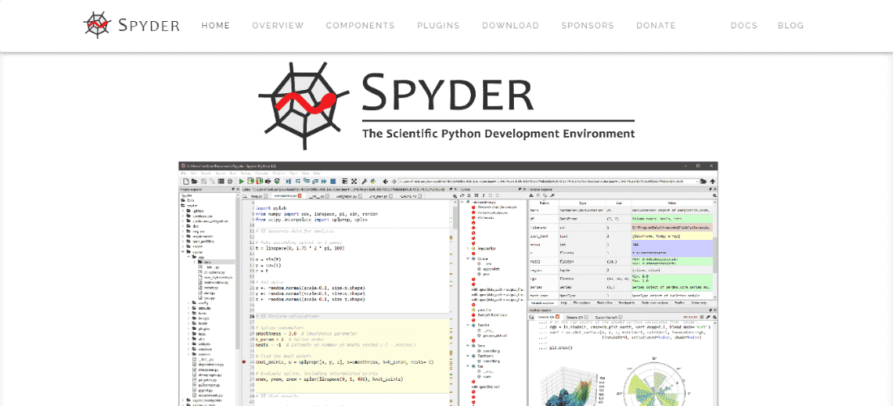Viewport: 893px width, 406px height.
Task: Click the PYTHONPATH manager Python icon
Action: pyautogui.click(x=373, y=182)
